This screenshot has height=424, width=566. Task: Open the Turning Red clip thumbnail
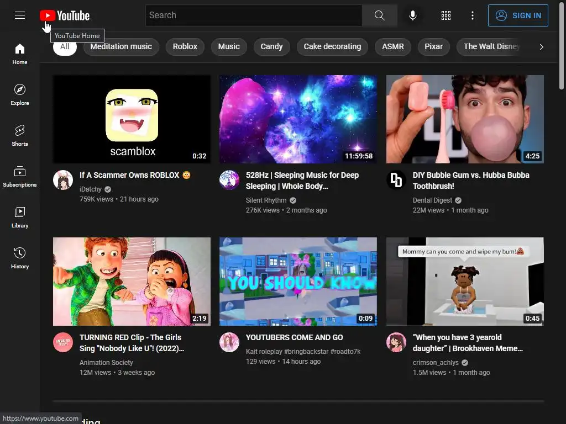click(132, 281)
